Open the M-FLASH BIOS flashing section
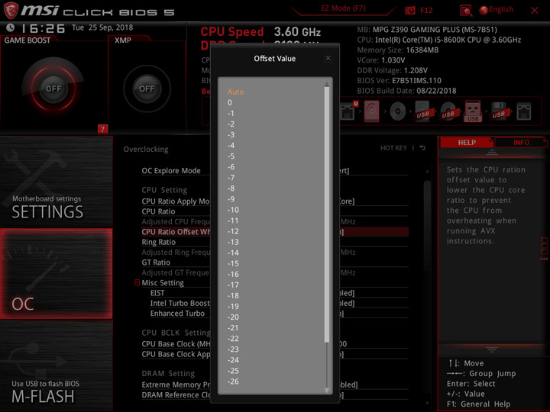This screenshot has width=550, height=412. click(56, 365)
